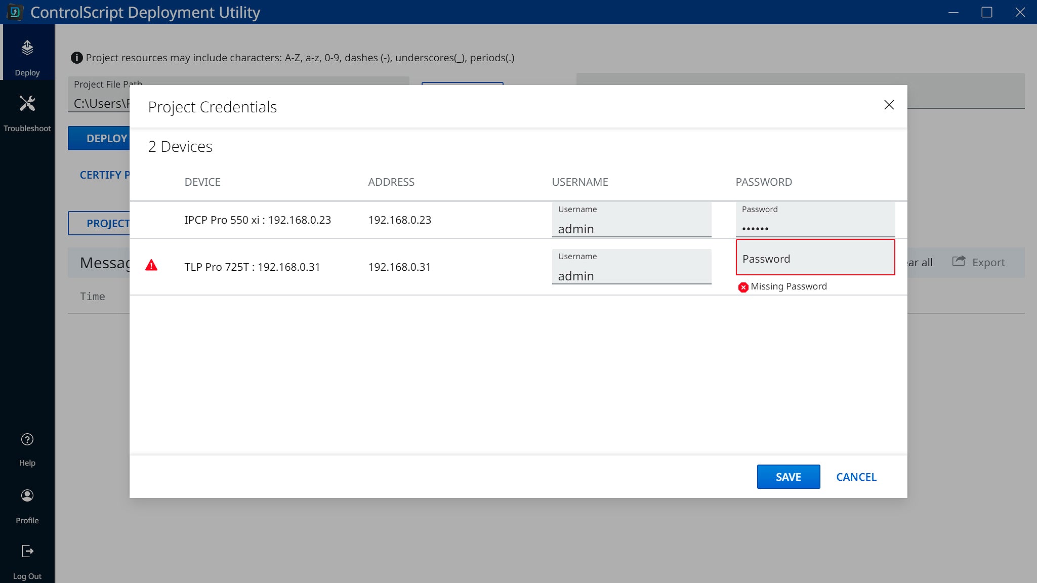Click the Missing Password error icon
This screenshot has height=583, width=1037.
pos(743,287)
